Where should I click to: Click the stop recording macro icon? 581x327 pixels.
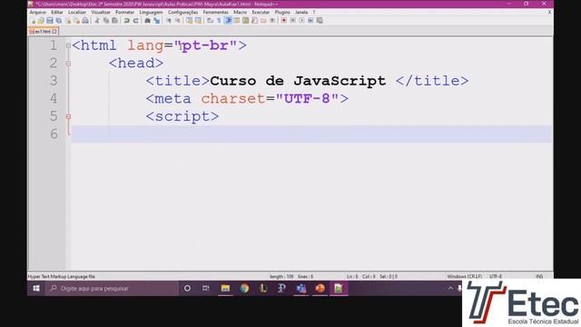(x=292, y=21)
